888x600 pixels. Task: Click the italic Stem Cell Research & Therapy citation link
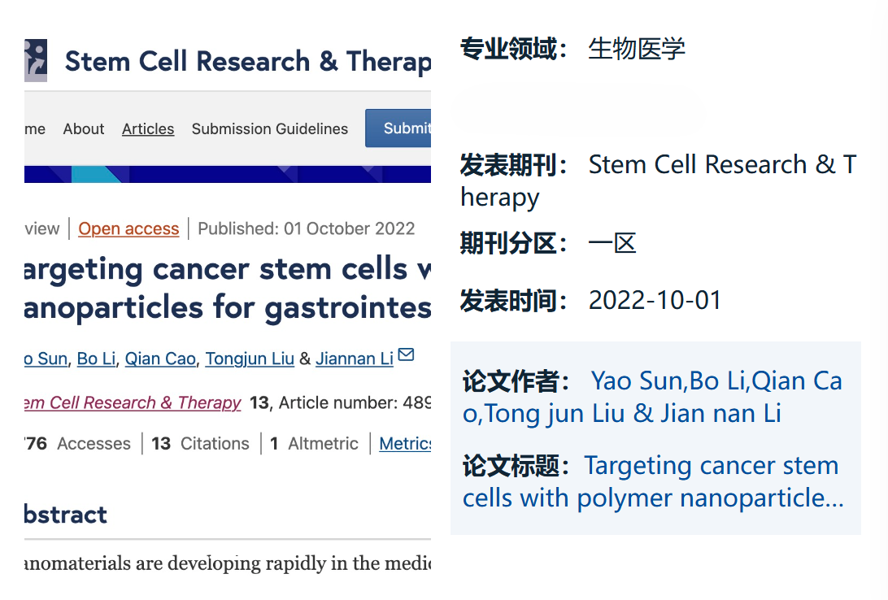(133, 402)
